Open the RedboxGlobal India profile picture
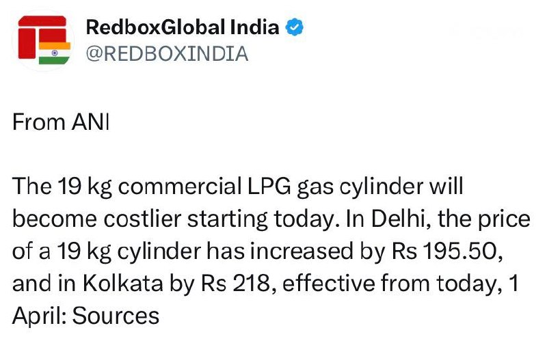Image resolution: width=547 pixels, height=356 pixels. [x=43, y=40]
